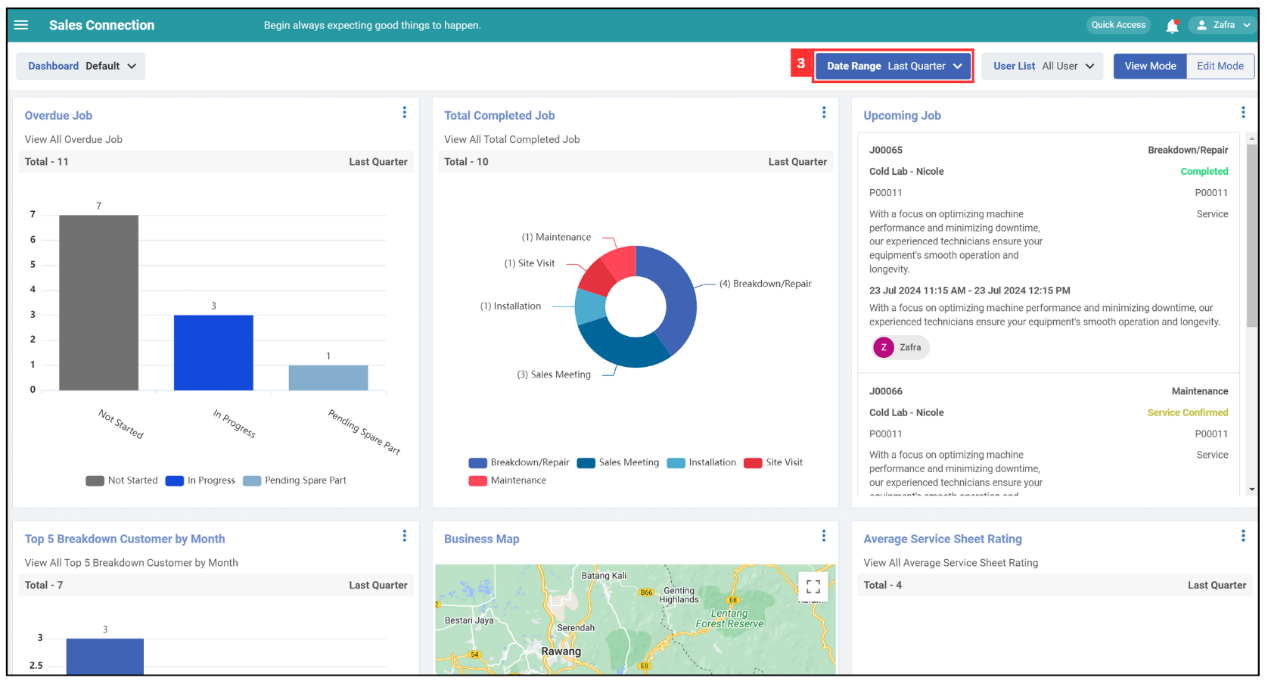1268x687 pixels.
Task: Click Upcoming Job list scroll up arrow
Action: pos(1252,139)
